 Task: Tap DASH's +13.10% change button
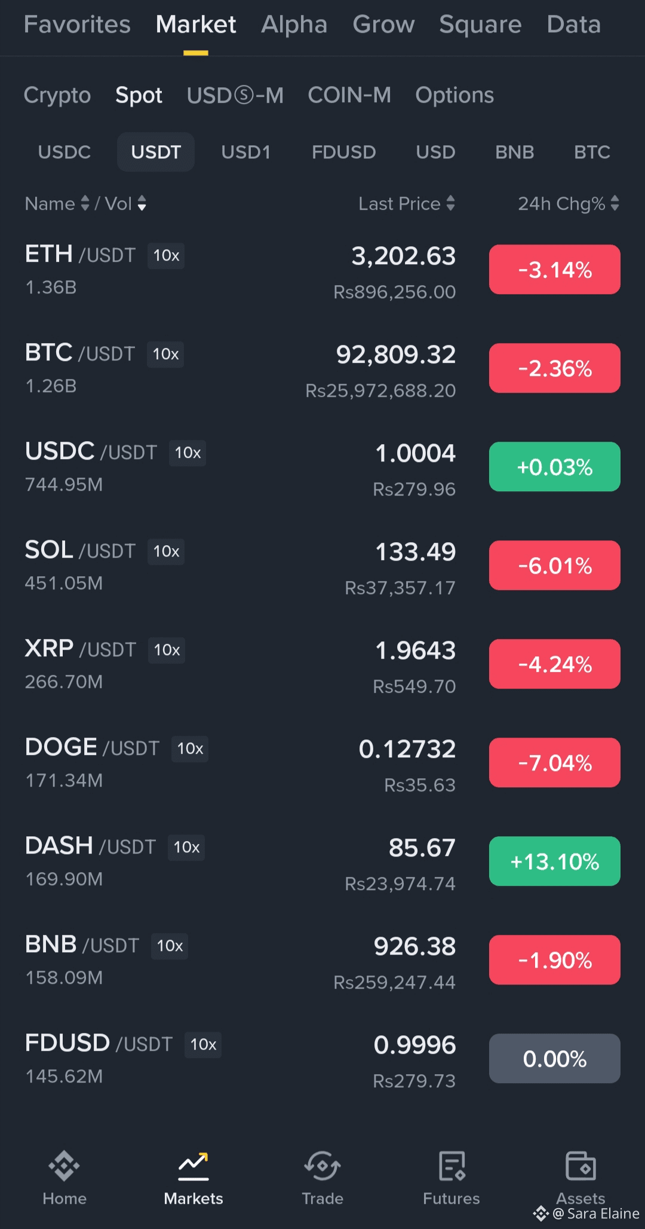click(554, 861)
